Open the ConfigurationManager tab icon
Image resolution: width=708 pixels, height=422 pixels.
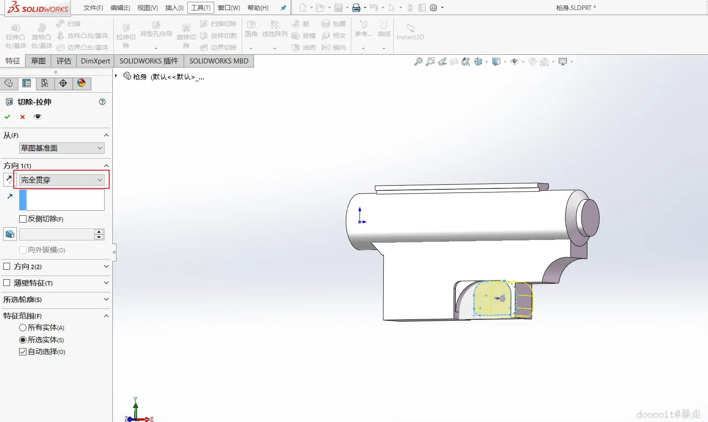coord(45,83)
